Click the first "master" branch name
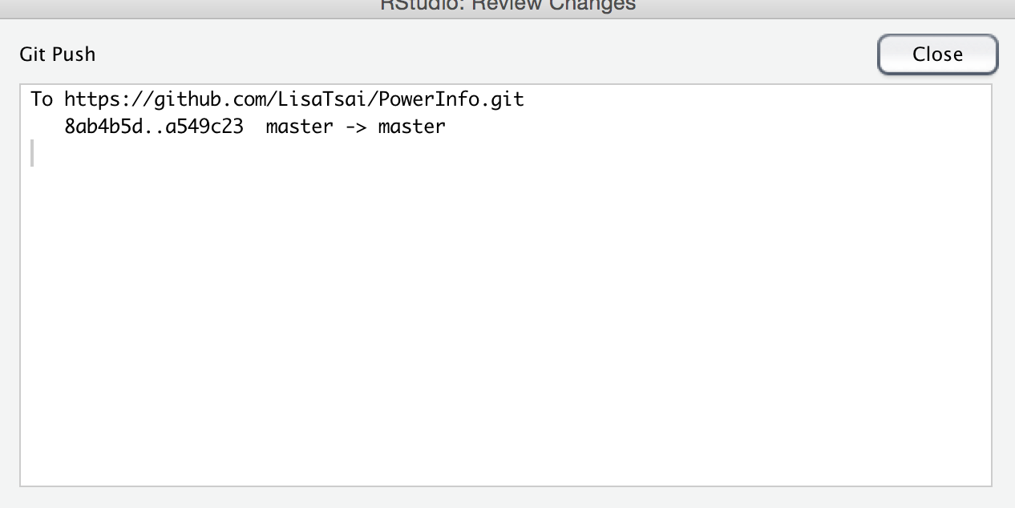Image resolution: width=1015 pixels, height=508 pixels. (x=299, y=126)
